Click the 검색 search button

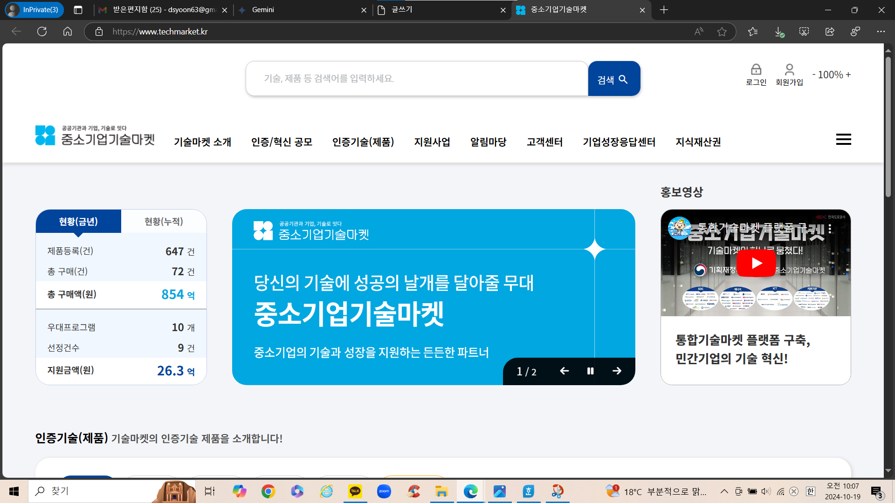pyautogui.click(x=613, y=79)
